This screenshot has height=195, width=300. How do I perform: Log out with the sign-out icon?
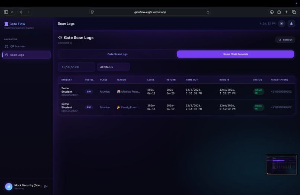46,186
